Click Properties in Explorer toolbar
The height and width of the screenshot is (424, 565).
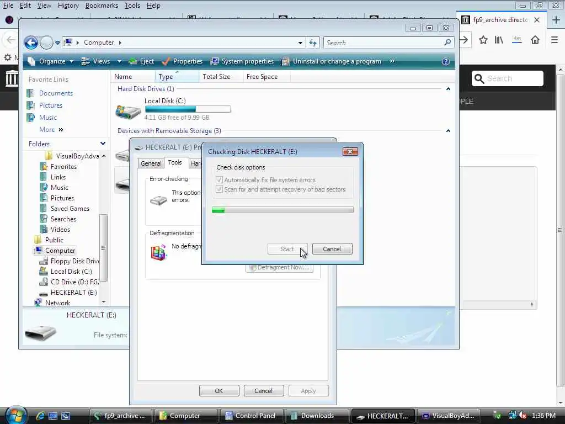click(x=182, y=61)
